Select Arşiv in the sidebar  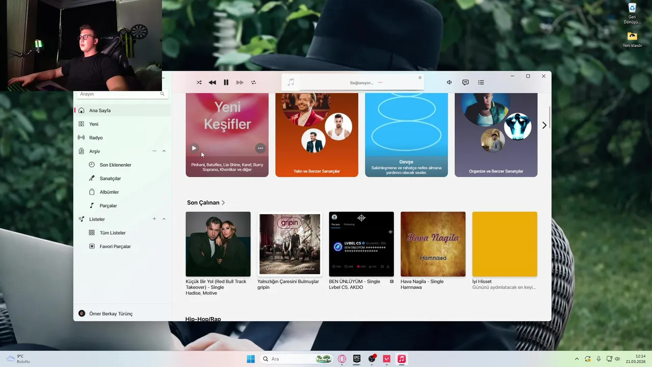point(95,151)
